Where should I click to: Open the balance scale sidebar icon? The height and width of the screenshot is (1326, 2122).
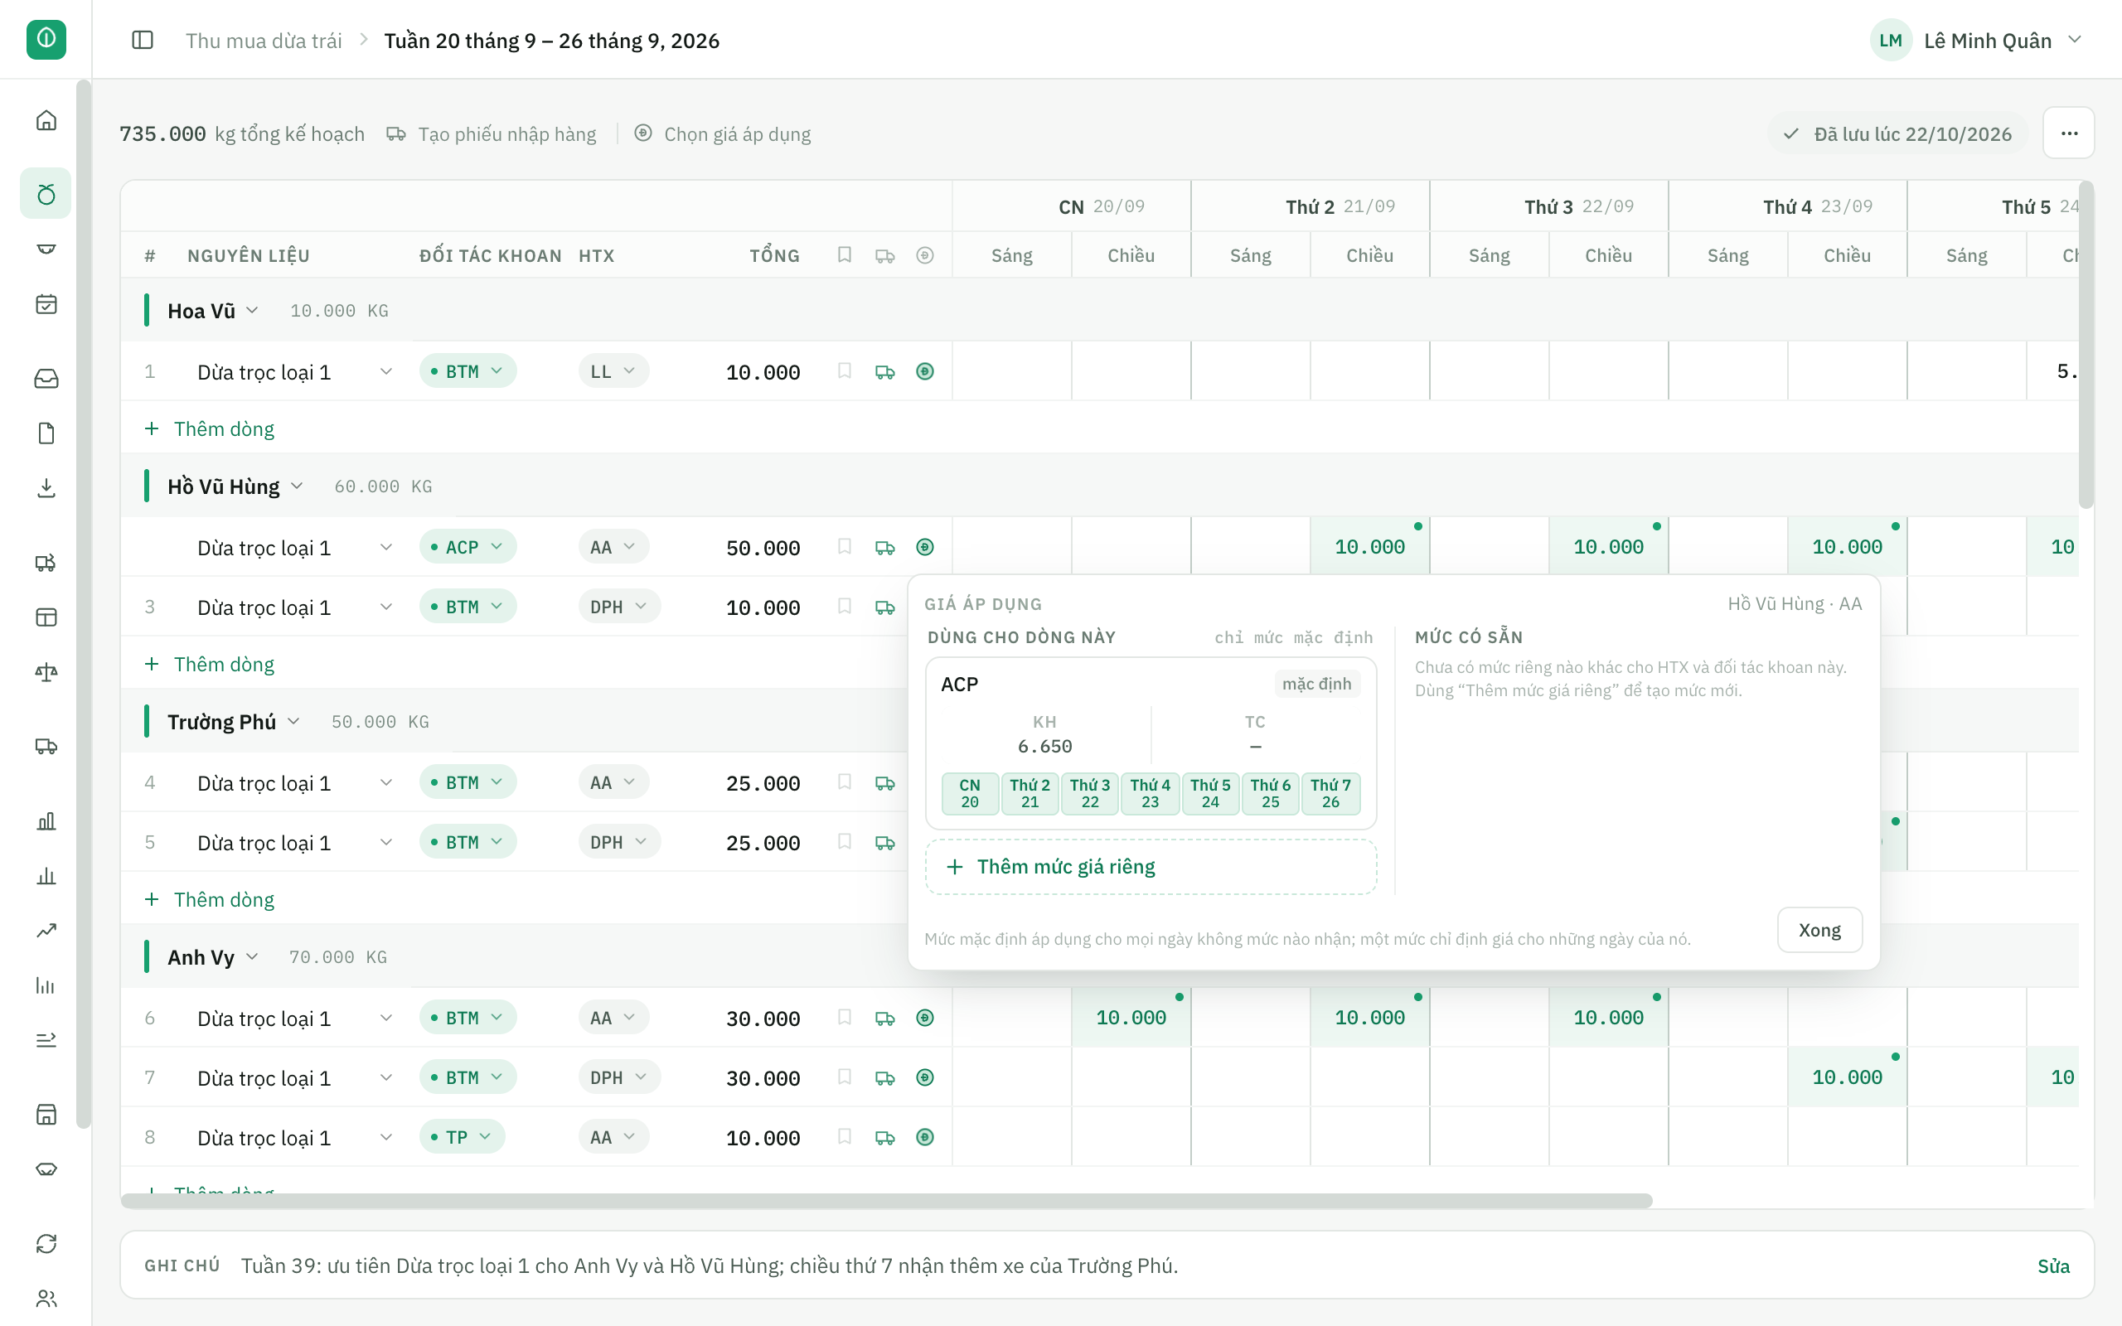[46, 673]
